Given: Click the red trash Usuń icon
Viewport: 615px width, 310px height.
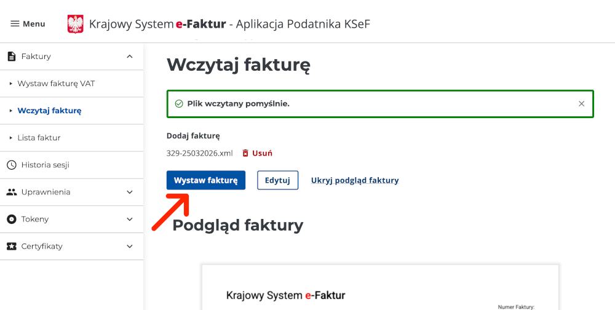Looking at the screenshot, I should [245, 153].
